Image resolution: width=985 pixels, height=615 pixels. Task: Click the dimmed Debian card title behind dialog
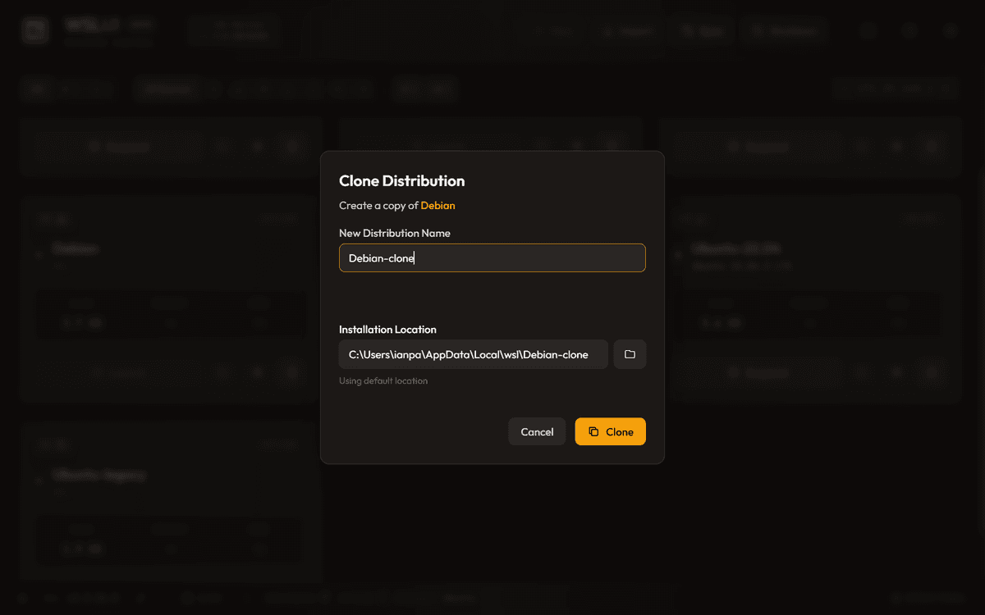coord(75,248)
